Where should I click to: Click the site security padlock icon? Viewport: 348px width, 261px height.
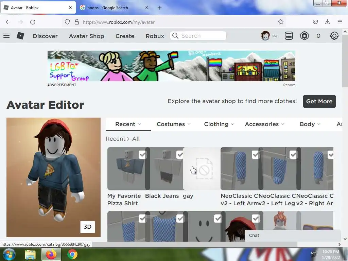pyautogui.click(x=77, y=22)
